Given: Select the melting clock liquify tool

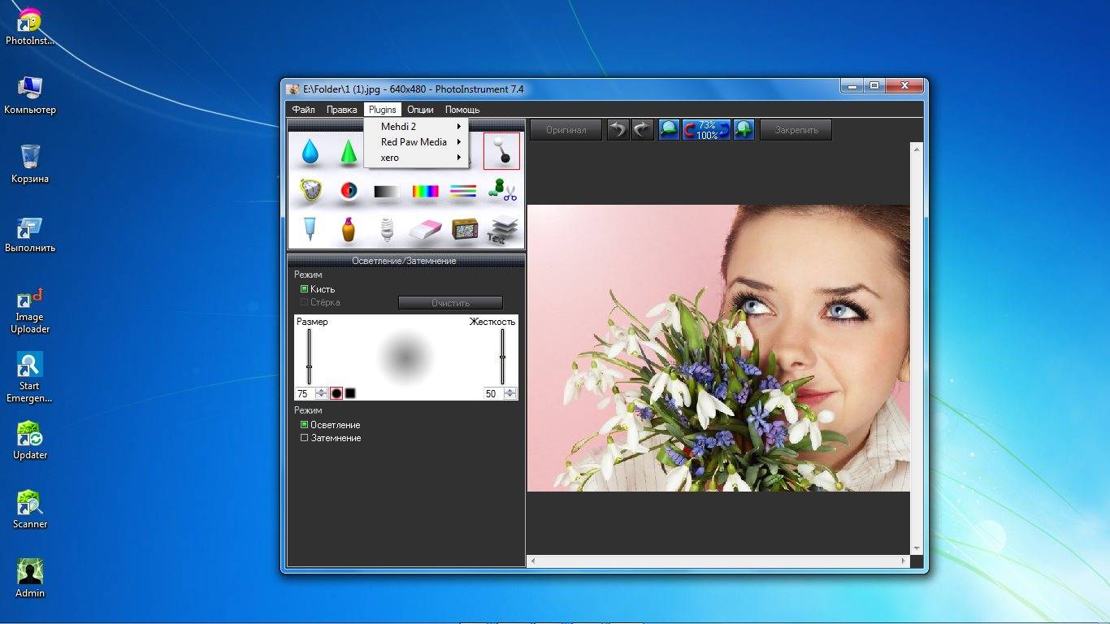Looking at the screenshot, I should pyautogui.click(x=310, y=191).
